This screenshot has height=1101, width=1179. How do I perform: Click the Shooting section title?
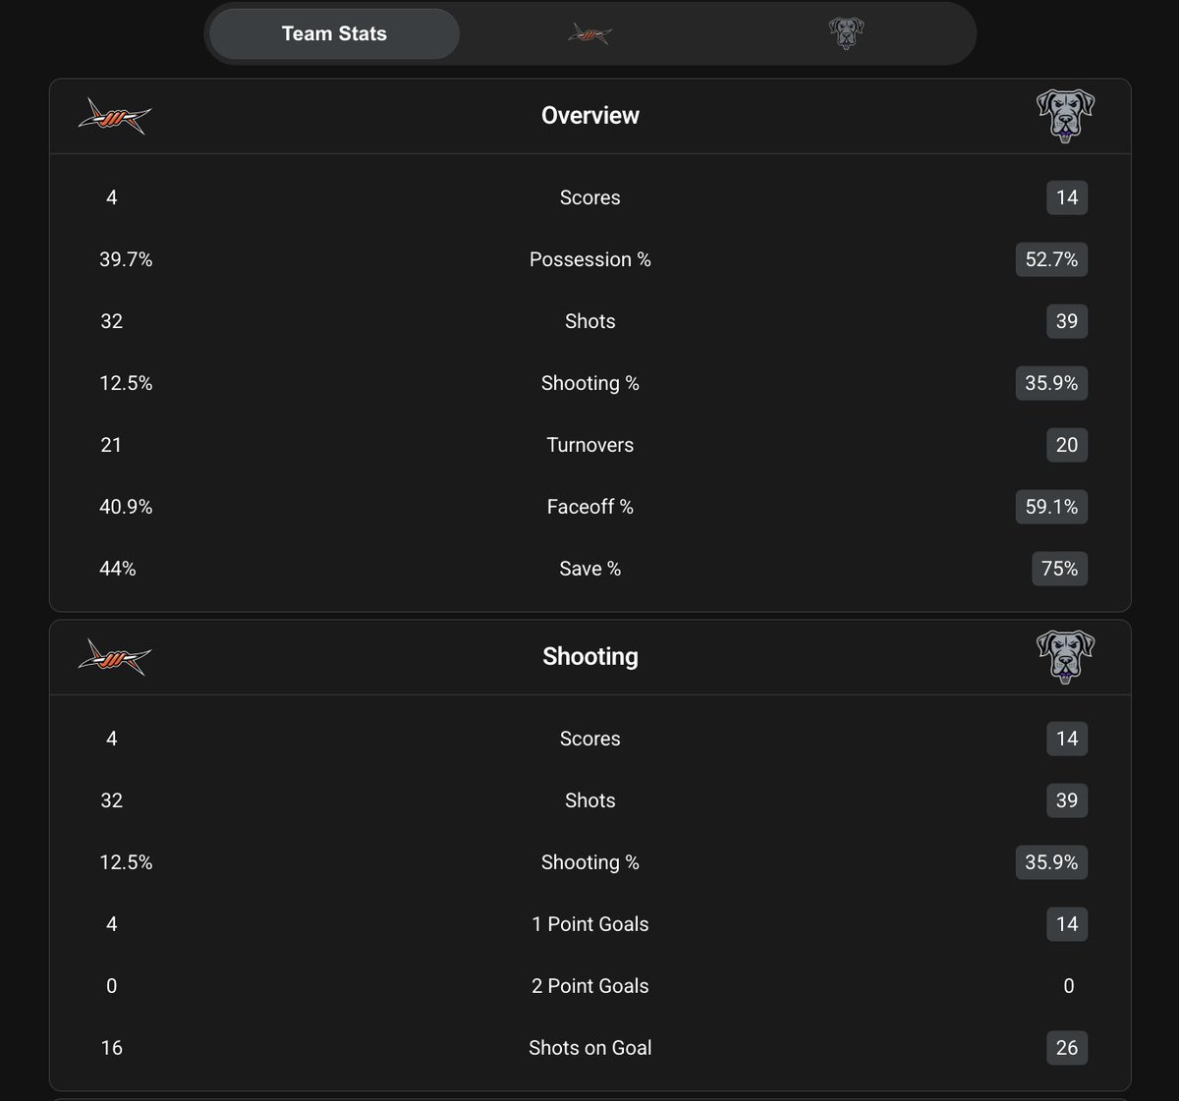[590, 656]
